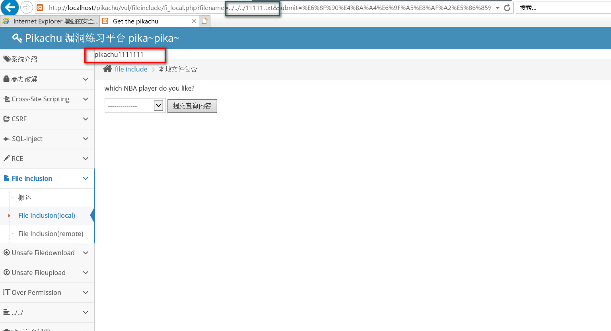Click the key icon in Pikachu header

[x=17, y=38]
